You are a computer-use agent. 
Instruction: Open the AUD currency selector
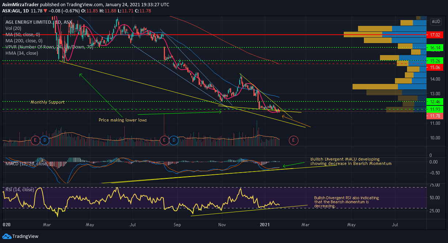(436, 22)
